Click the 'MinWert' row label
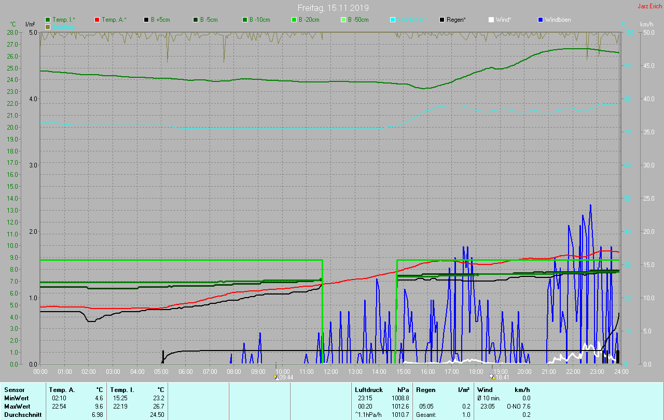Image resolution: width=664 pixels, height=420 pixels. [17, 398]
